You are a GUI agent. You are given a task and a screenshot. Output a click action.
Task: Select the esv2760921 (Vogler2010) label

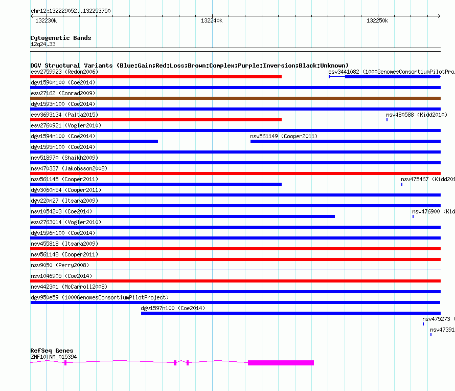[x=66, y=125]
